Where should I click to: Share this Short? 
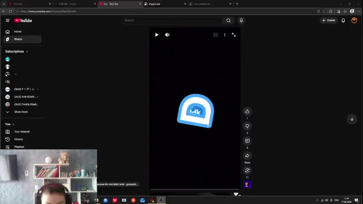pyautogui.click(x=247, y=156)
